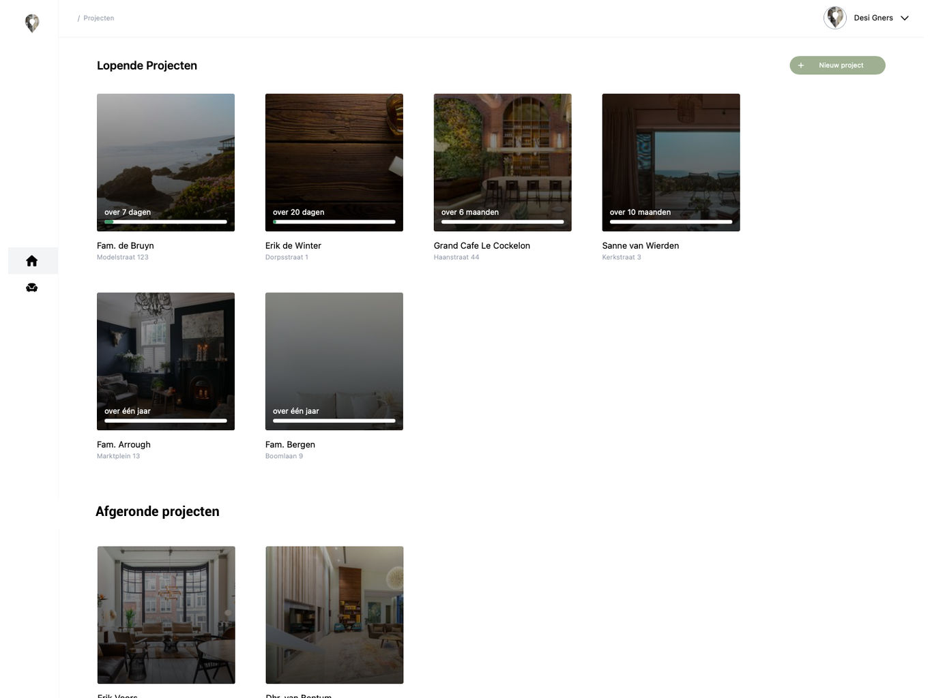932x698 pixels.
Task: Open the Erik de Winter project thumbnail
Action: click(x=334, y=162)
